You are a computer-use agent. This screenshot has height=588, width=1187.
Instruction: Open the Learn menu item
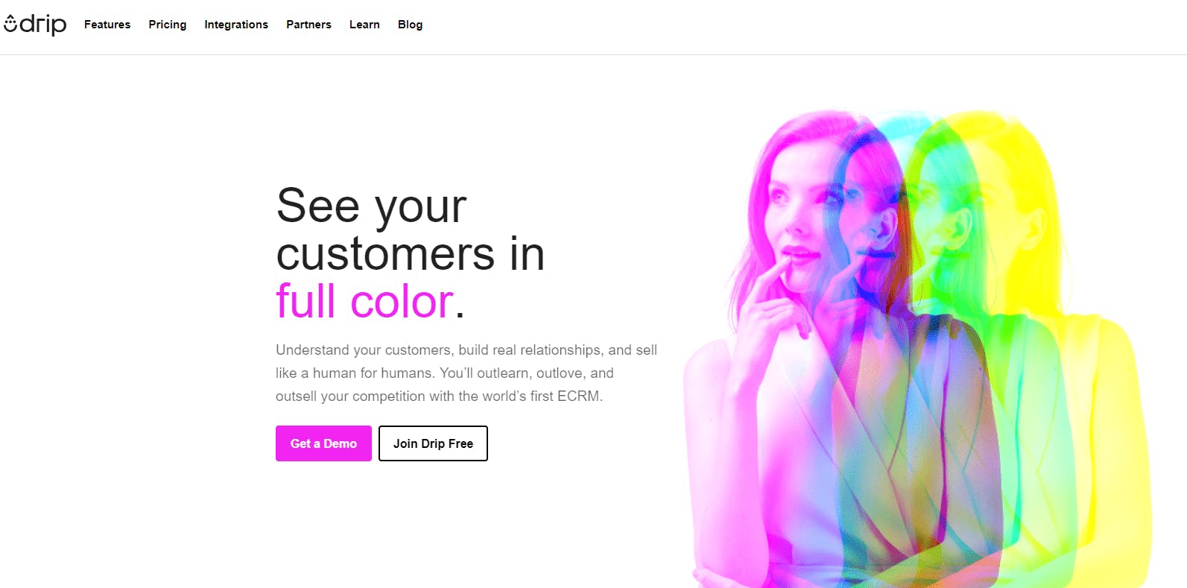tap(364, 25)
